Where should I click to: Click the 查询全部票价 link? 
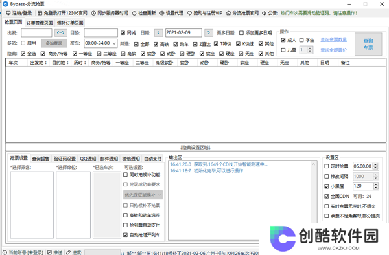(x=334, y=50)
